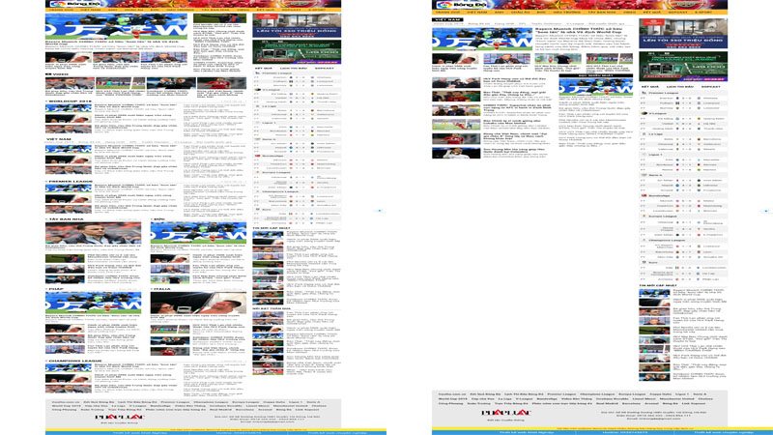Open the PREMIER LEAGUE section heading on left page
Viewport: 773px width, 435px height.
click(71, 182)
